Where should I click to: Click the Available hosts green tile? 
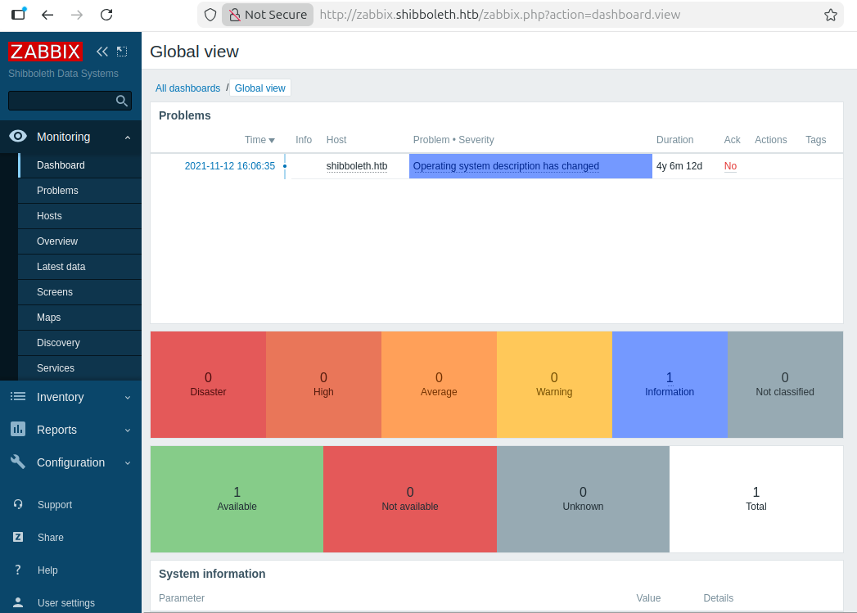237,498
